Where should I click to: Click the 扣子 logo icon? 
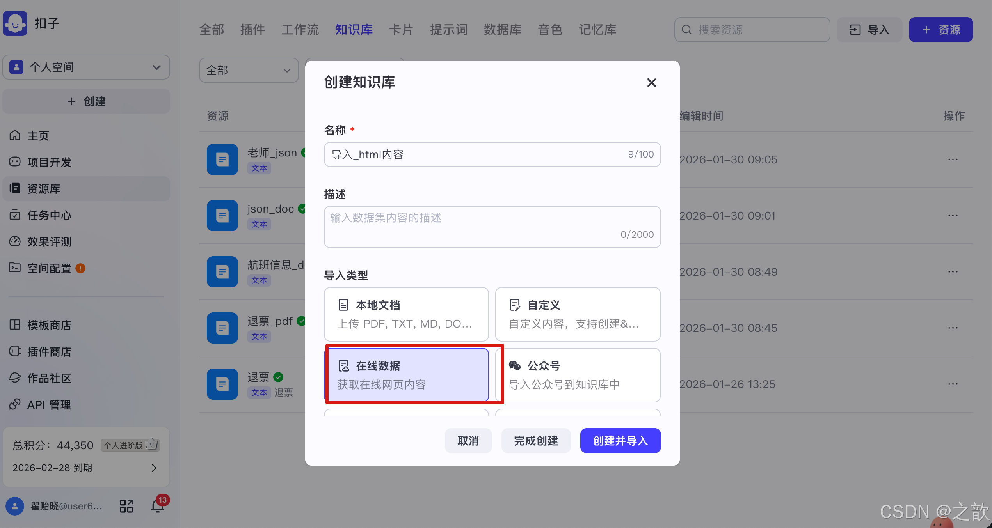point(15,23)
